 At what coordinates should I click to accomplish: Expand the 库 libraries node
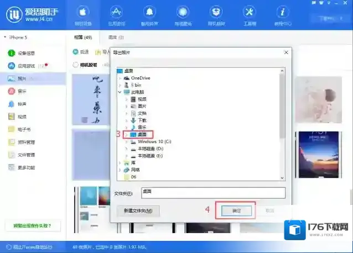[120, 162]
